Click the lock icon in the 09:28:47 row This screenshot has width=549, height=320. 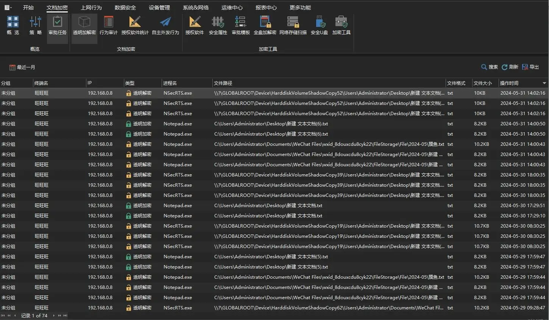[x=129, y=308]
